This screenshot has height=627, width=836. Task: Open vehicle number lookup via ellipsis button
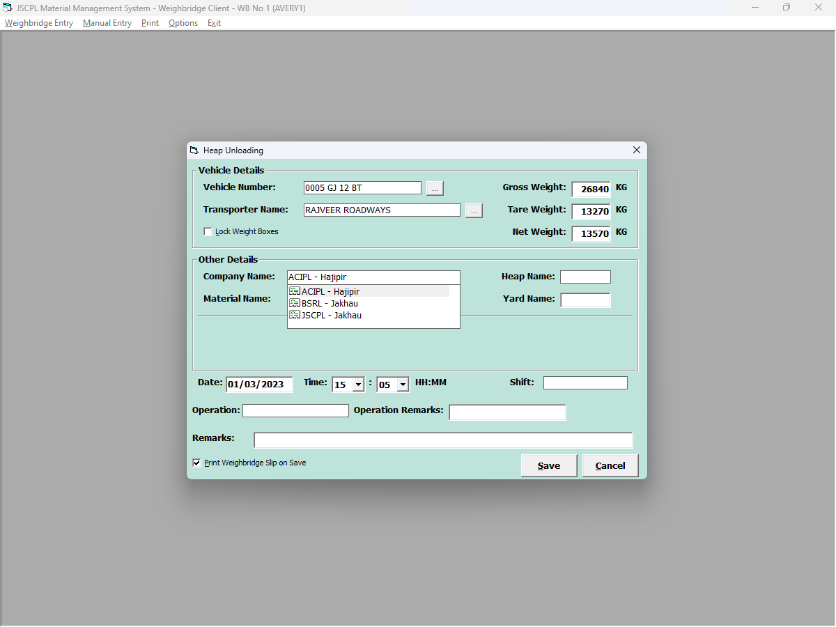click(x=434, y=187)
